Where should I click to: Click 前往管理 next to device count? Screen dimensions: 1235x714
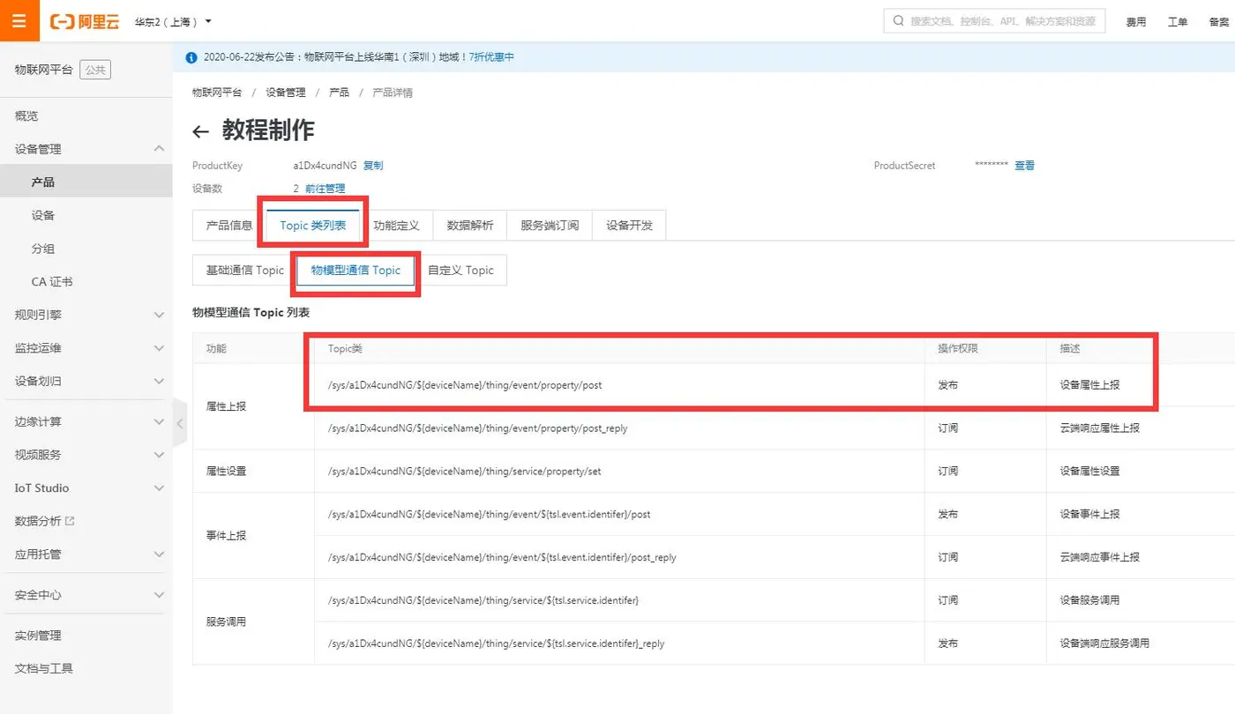(x=325, y=189)
